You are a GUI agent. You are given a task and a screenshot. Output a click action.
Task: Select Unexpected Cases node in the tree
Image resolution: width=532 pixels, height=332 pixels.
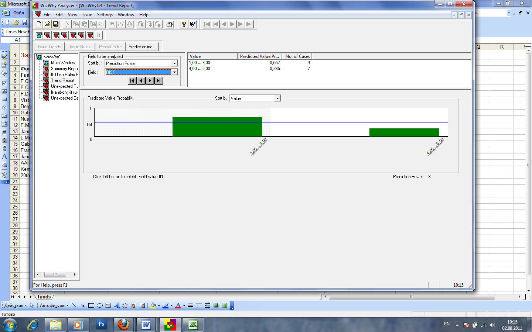(x=65, y=98)
